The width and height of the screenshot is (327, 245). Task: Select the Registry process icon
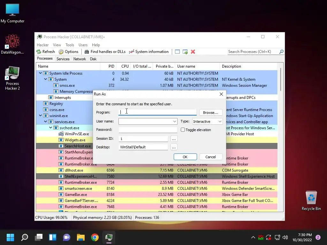pyautogui.click(x=45, y=103)
